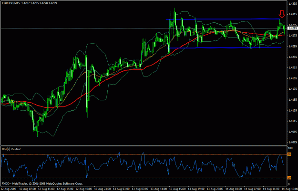Click the 13 Aug 15:00 time label
The image size is (298, 191).
pos(177,189)
